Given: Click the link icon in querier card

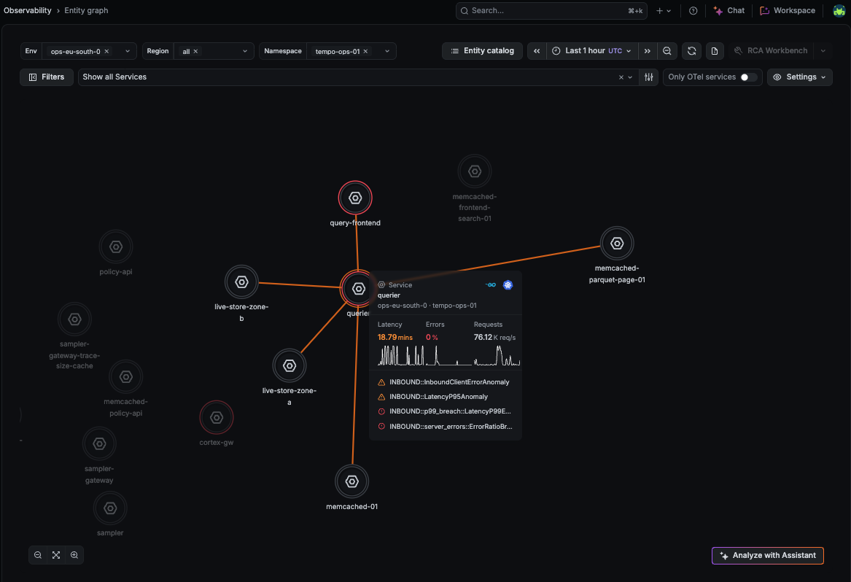Looking at the screenshot, I should click(x=491, y=285).
